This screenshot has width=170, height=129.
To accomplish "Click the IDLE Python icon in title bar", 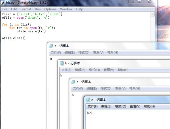I will (x=3, y=3).
